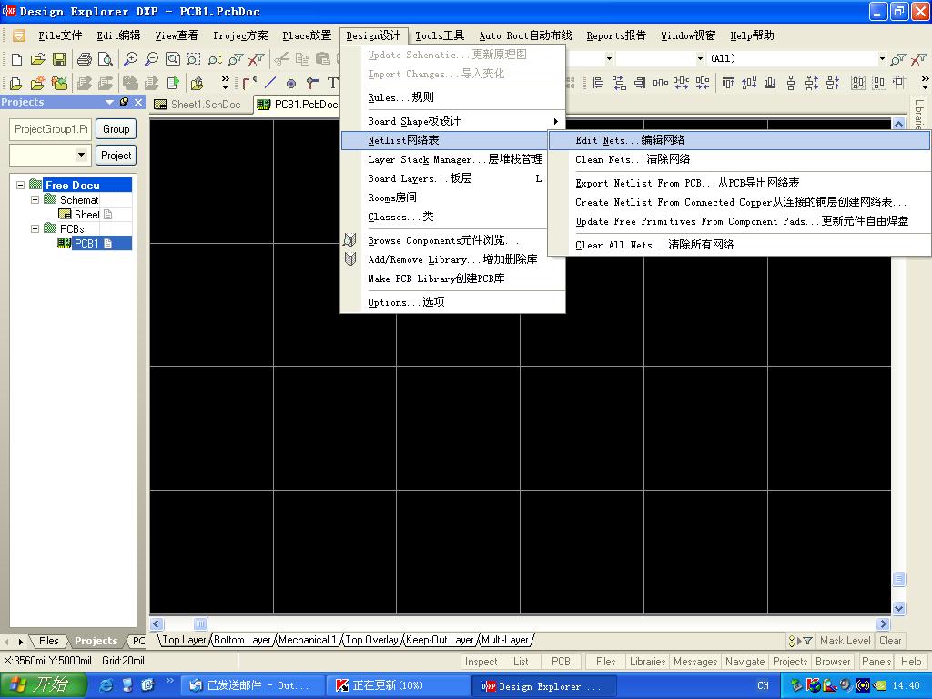
Task: Switch to Keep-Out Layer tab
Action: pos(440,640)
